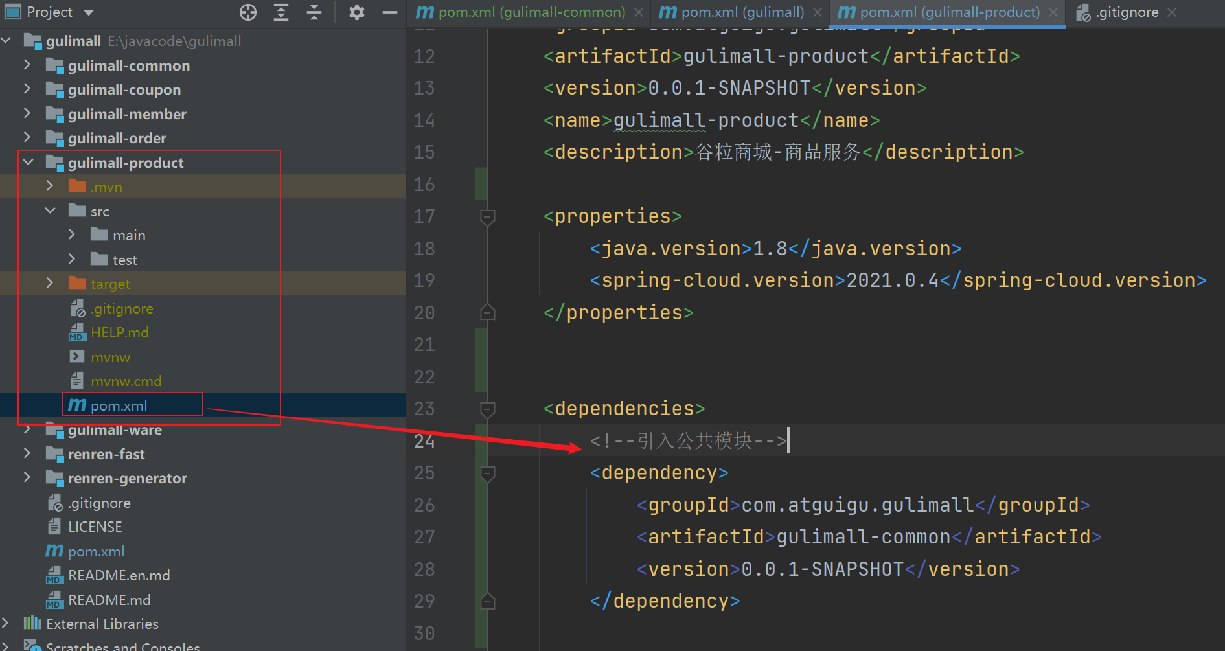
Task: Select pom.xml under gulimall-product
Action: pyautogui.click(x=119, y=405)
